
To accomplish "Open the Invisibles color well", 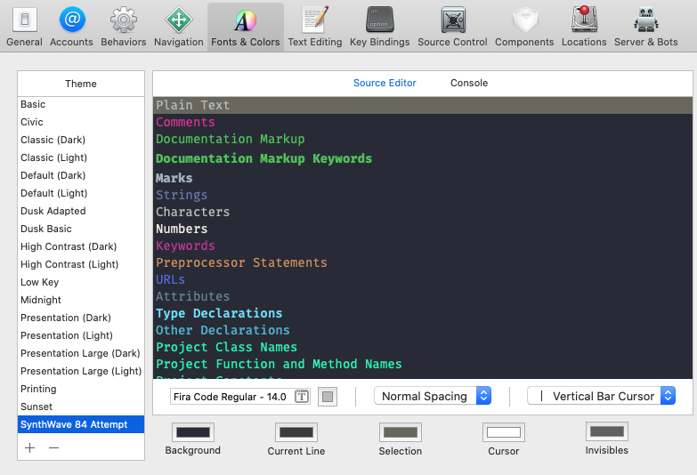I will click(x=607, y=431).
